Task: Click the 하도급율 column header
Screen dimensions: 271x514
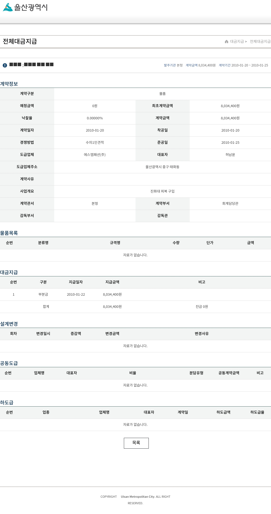Action: [x=257, y=412]
